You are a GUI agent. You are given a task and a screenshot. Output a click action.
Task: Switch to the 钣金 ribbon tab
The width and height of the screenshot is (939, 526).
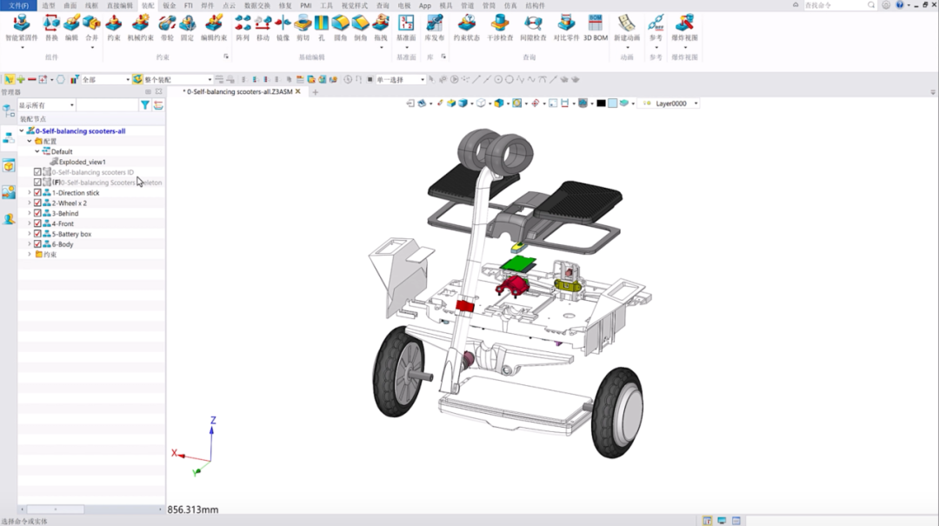pyautogui.click(x=170, y=5)
